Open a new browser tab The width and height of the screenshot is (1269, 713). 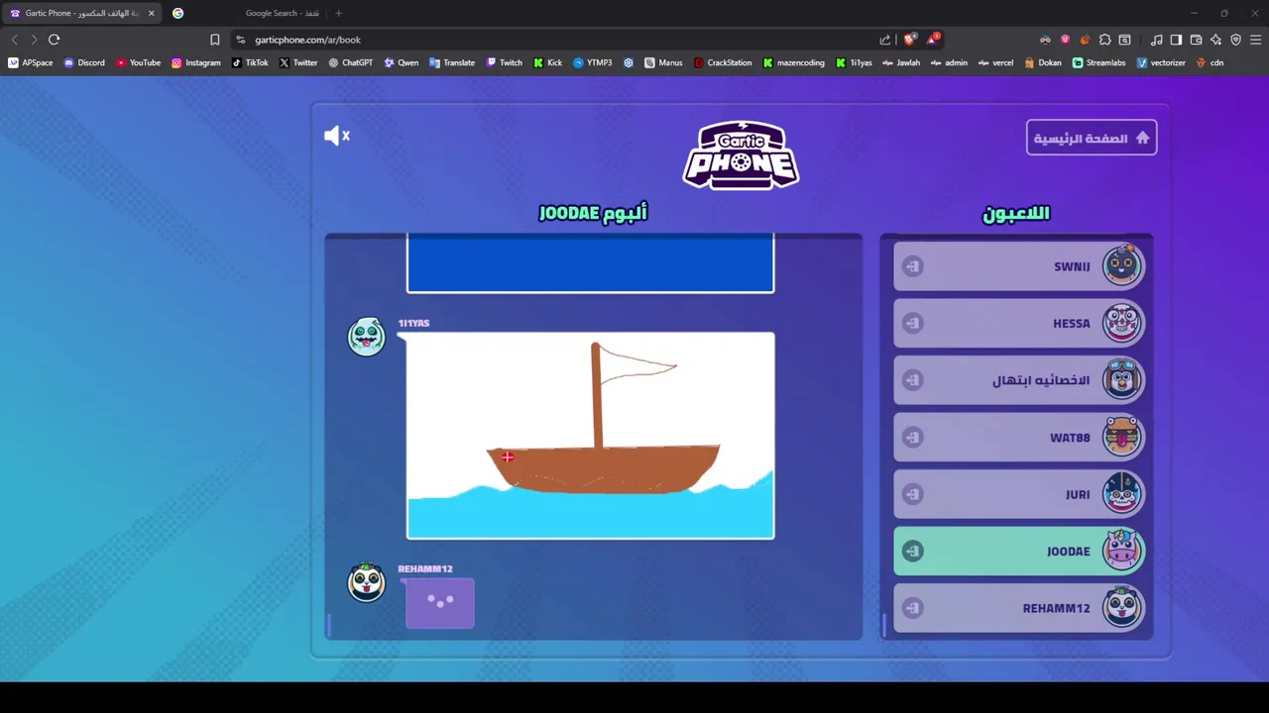pyautogui.click(x=338, y=13)
